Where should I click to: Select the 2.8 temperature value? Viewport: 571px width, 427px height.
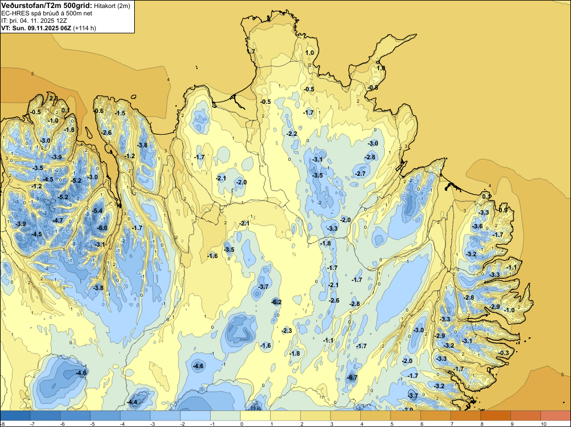coord(54,98)
